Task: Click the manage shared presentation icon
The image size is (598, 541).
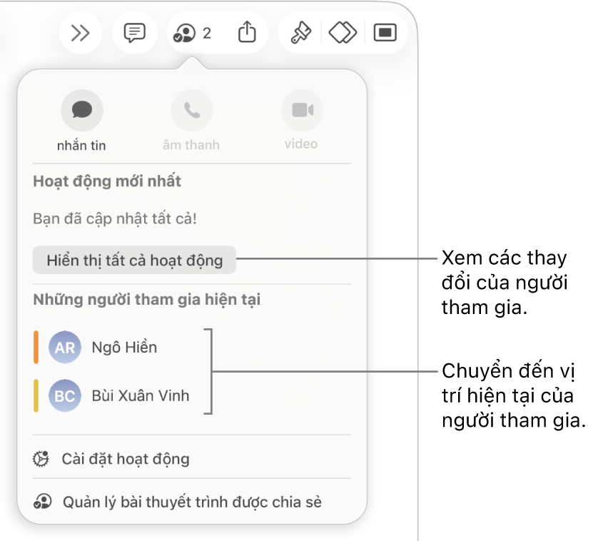Action: [x=42, y=502]
